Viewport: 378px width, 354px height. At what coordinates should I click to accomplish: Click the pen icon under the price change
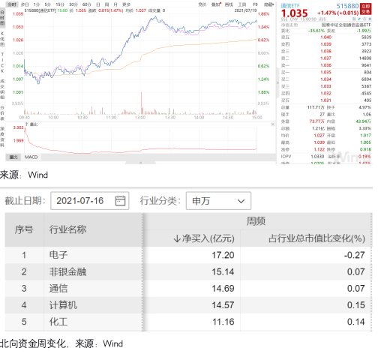click(359, 19)
